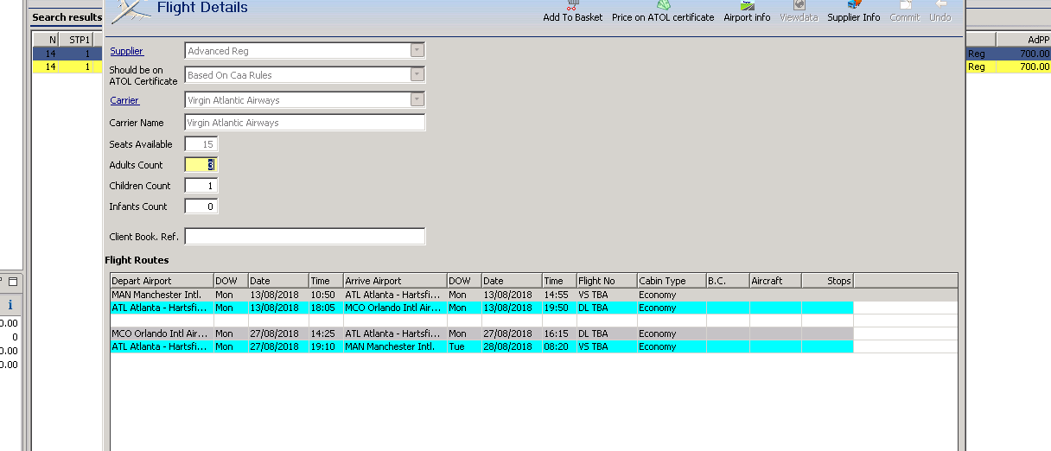
Task: Click the N column header in Search results
Action: click(45, 40)
